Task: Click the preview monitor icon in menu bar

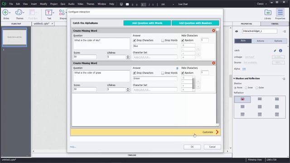Action: [x=121, y=4]
